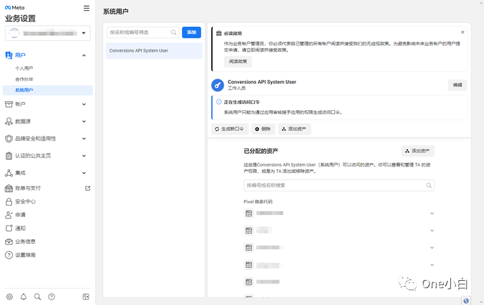Open 账单与支付 external link icon
Screen dimensions: 484x305
(x=87, y=188)
